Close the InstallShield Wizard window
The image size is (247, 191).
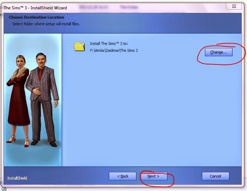(234, 6)
